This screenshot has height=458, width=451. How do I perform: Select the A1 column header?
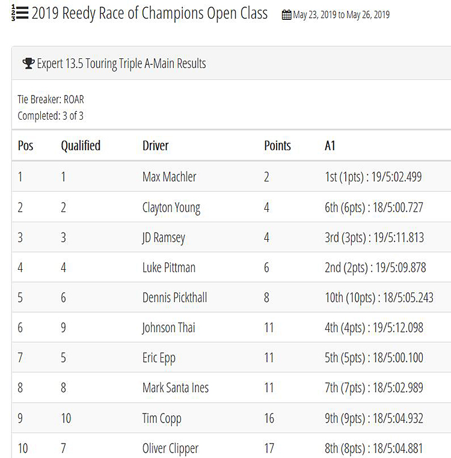pyautogui.click(x=330, y=145)
